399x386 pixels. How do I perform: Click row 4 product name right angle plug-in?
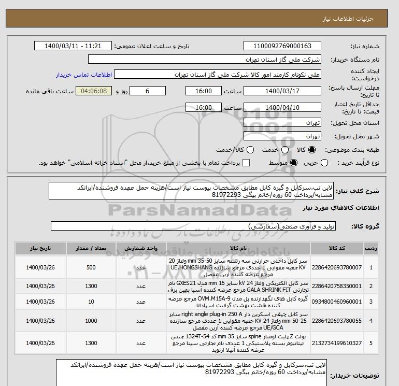(x=238, y=321)
